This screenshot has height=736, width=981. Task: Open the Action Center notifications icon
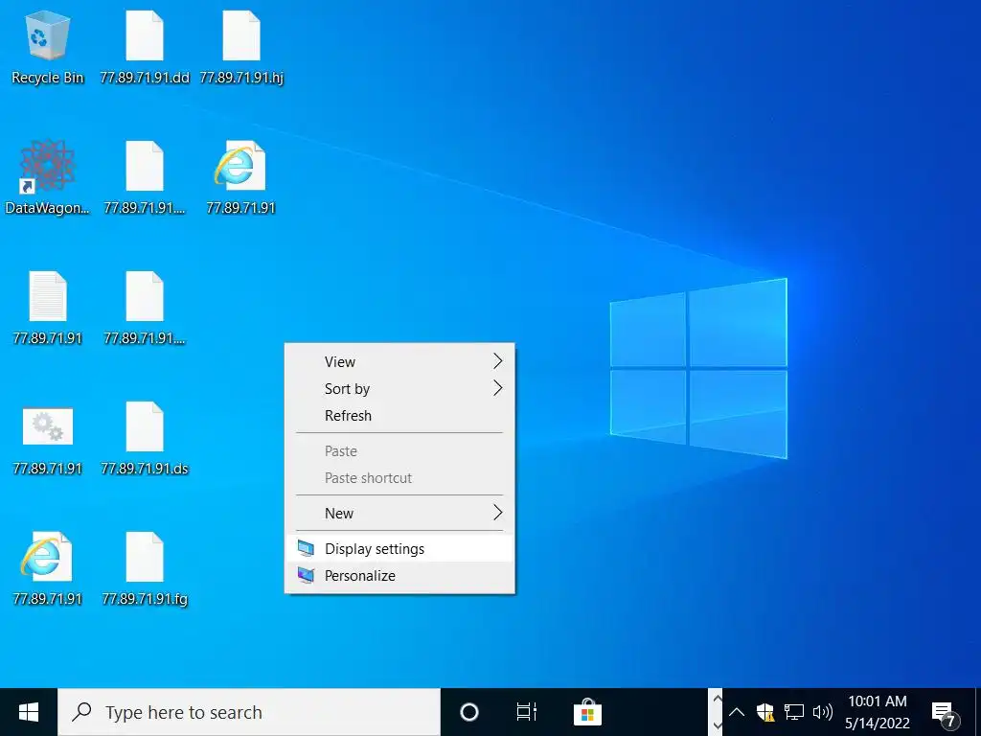click(x=945, y=712)
